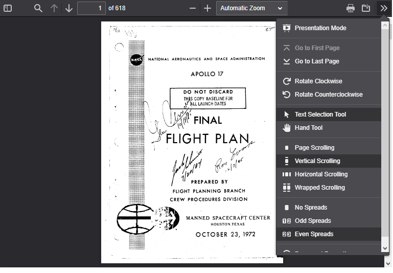Open the find-in-document magnifier
The width and height of the screenshot is (393, 273).
38,8
